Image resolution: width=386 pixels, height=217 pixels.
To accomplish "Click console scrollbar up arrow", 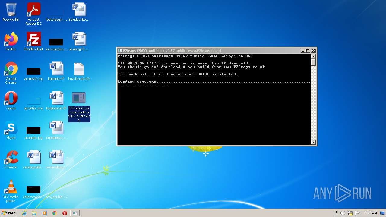I will click(313, 57).
